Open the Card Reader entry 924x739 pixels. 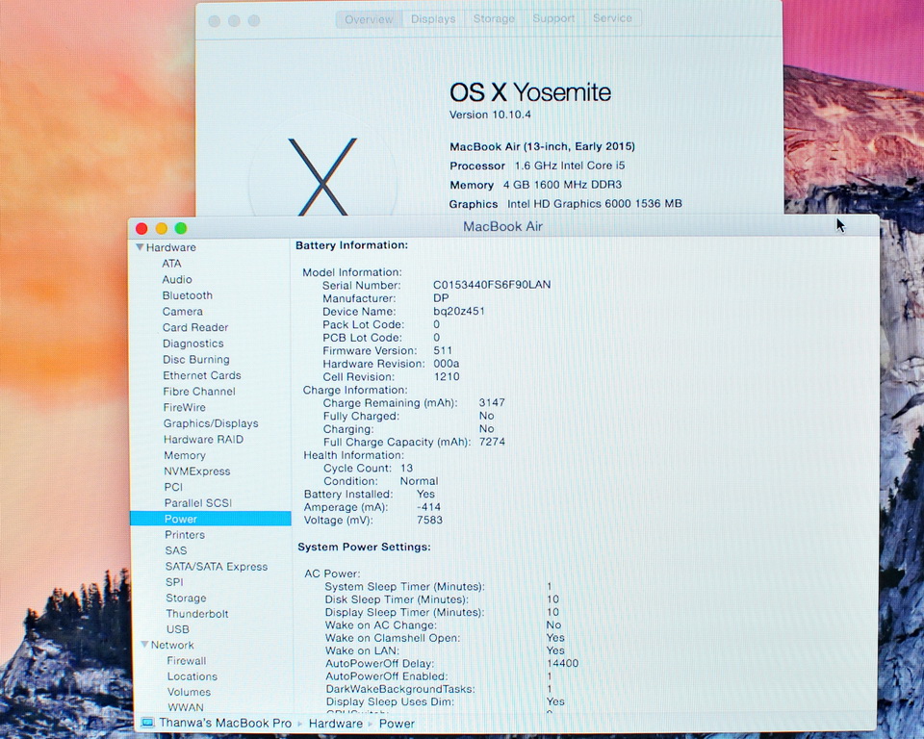pos(195,327)
